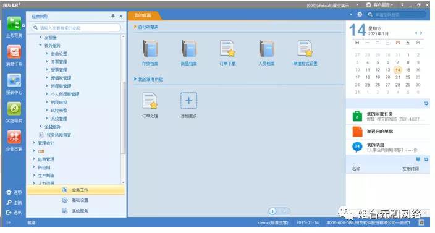The width and height of the screenshot is (435, 233).
Task: Expand the 开票管理 tree node
Action: (x=46, y=62)
